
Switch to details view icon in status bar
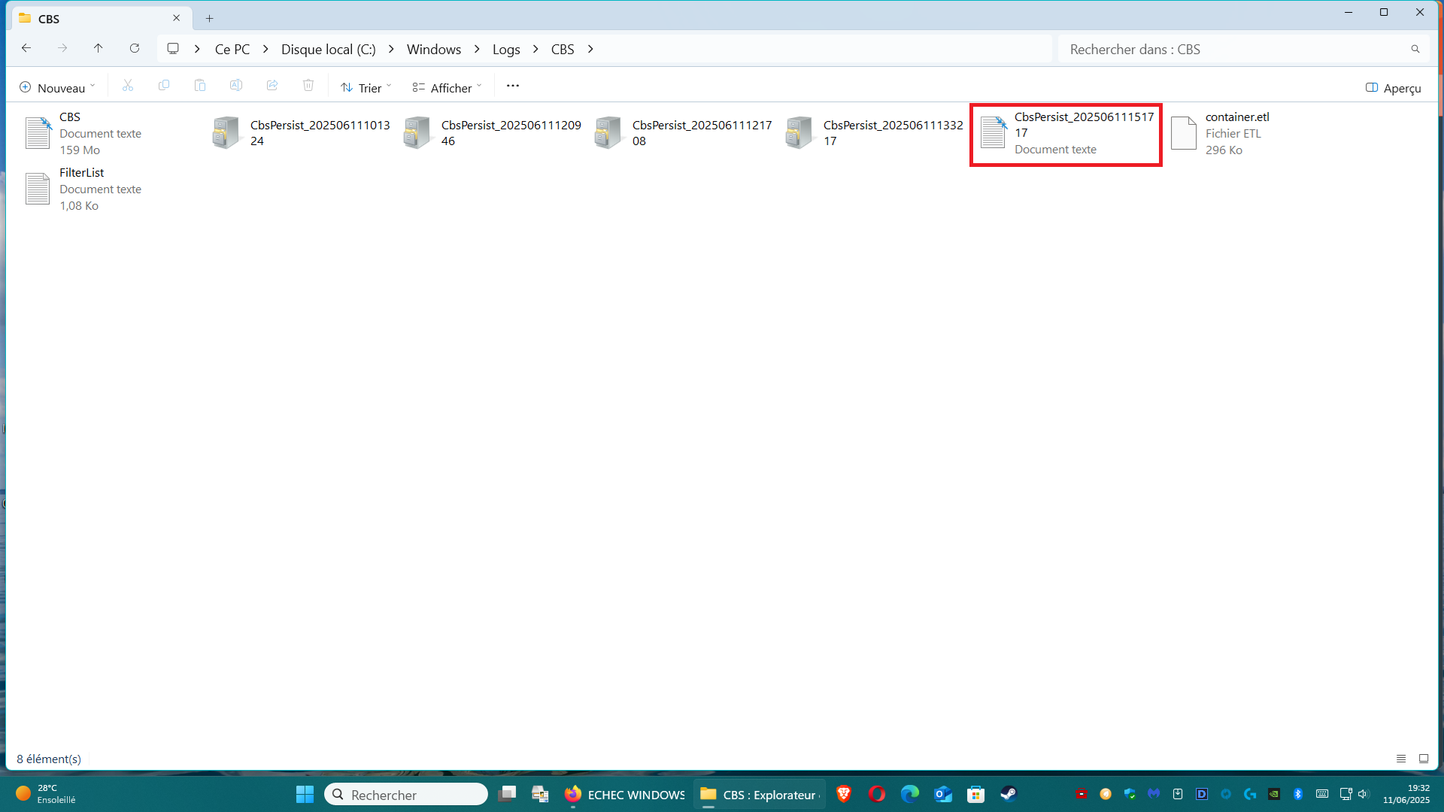point(1401,759)
